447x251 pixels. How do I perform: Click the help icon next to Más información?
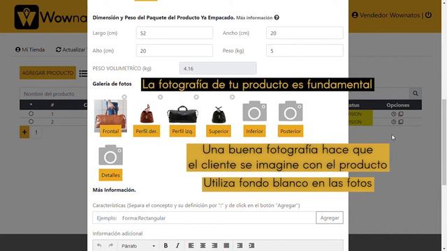point(277,17)
